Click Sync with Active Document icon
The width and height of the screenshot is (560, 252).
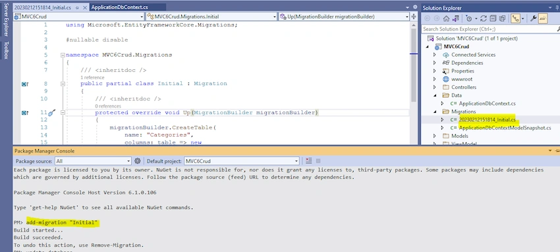pos(484,19)
